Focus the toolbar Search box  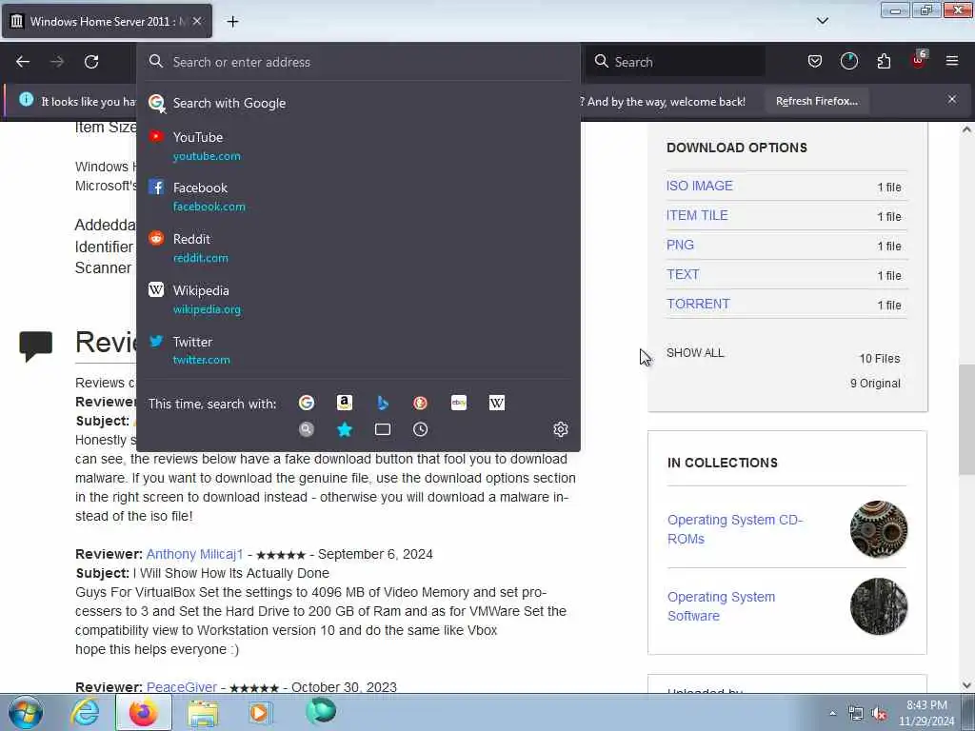pyautogui.click(x=676, y=62)
